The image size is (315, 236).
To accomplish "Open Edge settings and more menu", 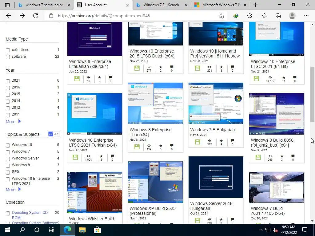I will click(306, 16).
